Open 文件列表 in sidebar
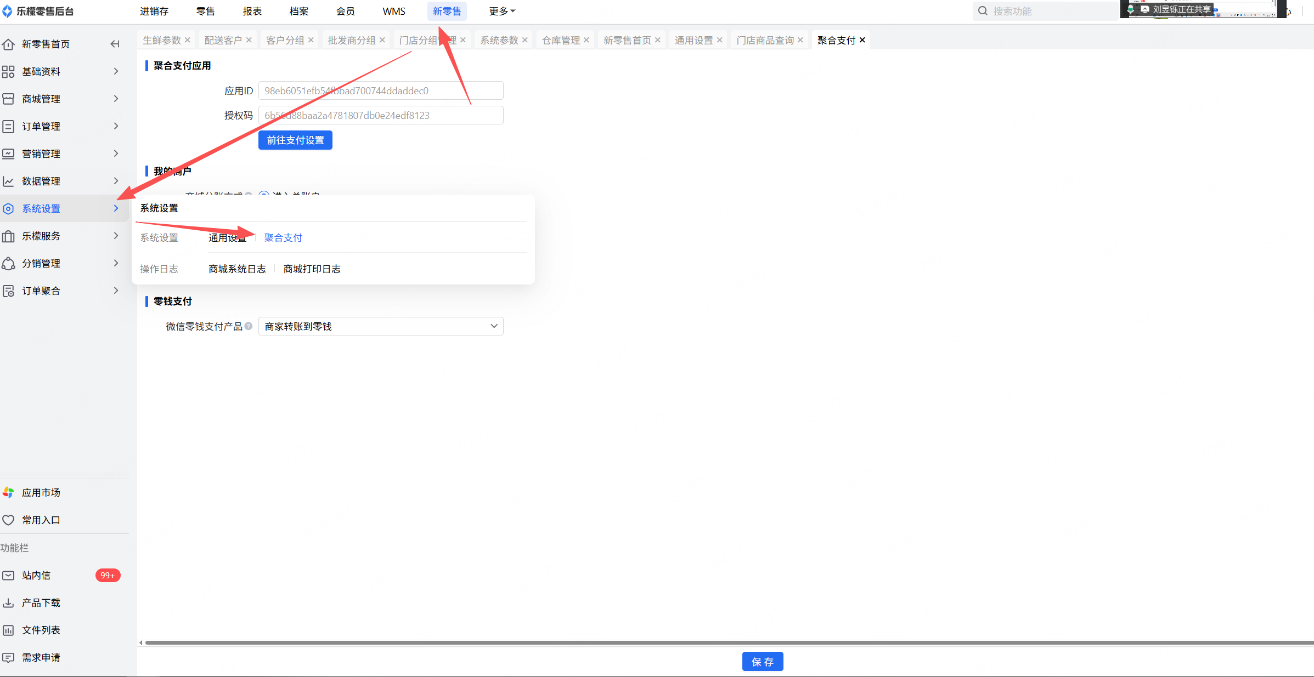 tap(41, 630)
